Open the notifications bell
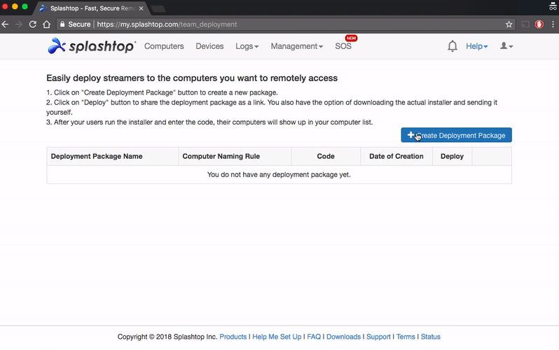 [x=453, y=46]
